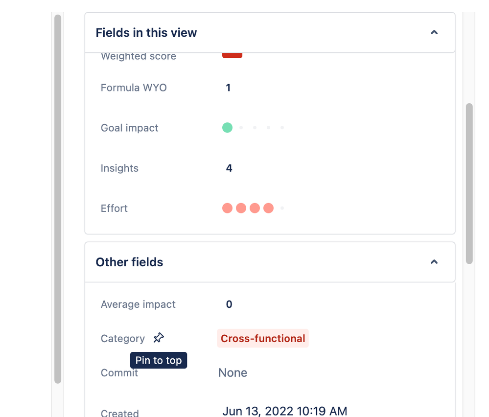Set Effort to the first dot
The width and height of the screenshot is (489, 417).
[227, 208]
